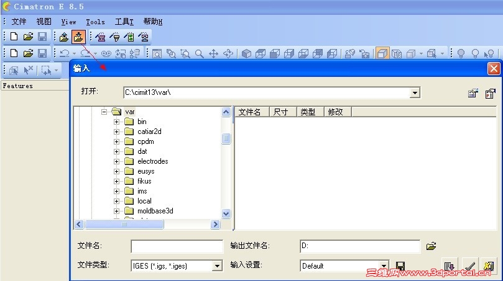Viewport: 503px width, 281px height.
Task: Click the Rotate view icon
Action: pos(228,53)
